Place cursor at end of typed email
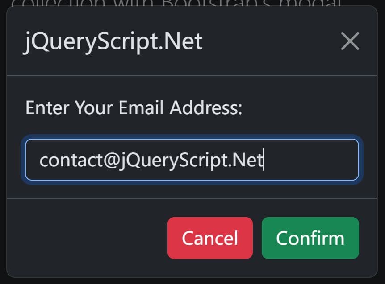 tap(264, 160)
